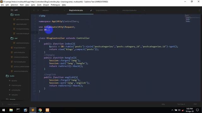Open app.blade.php file in sidebar
The width and height of the screenshot is (202, 113).
[x=20, y=24]
